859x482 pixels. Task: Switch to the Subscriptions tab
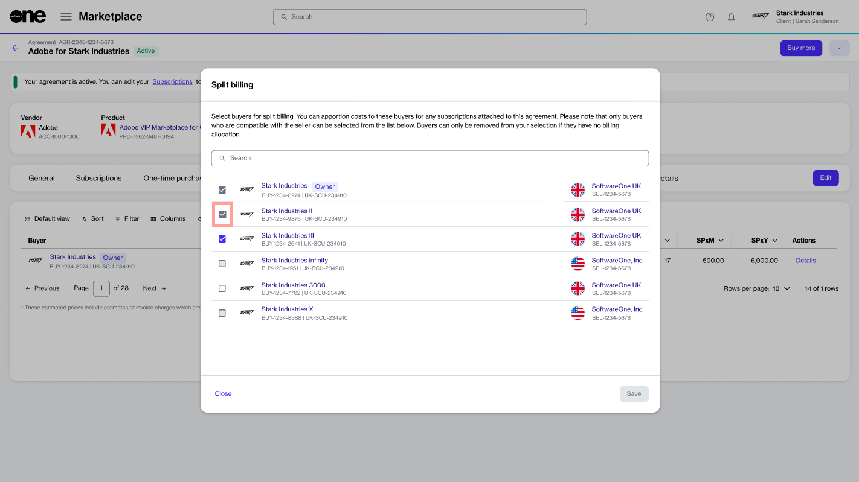(98, 178)
